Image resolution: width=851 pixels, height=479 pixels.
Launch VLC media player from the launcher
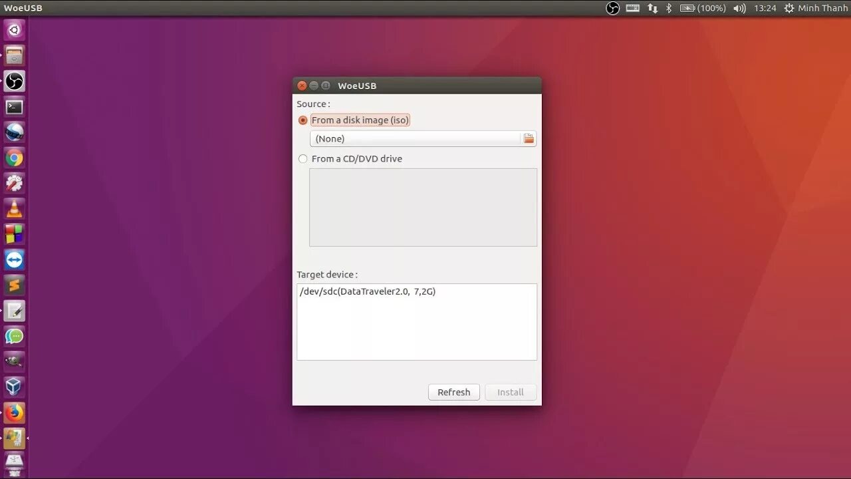click(x=14, y=209)
